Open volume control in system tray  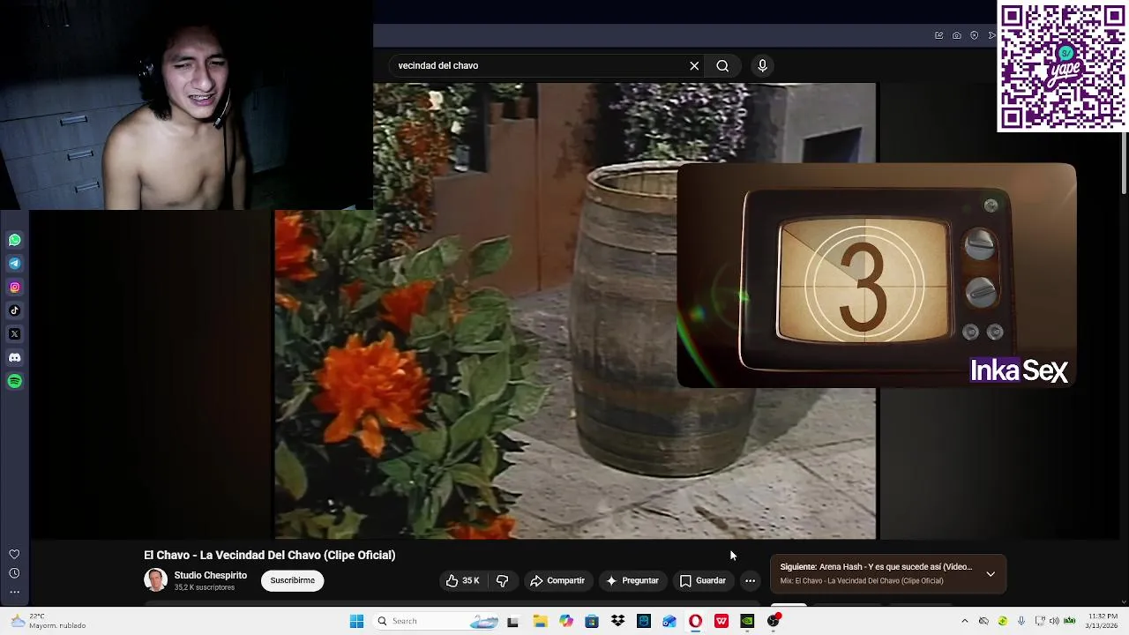click(1055, 621)
